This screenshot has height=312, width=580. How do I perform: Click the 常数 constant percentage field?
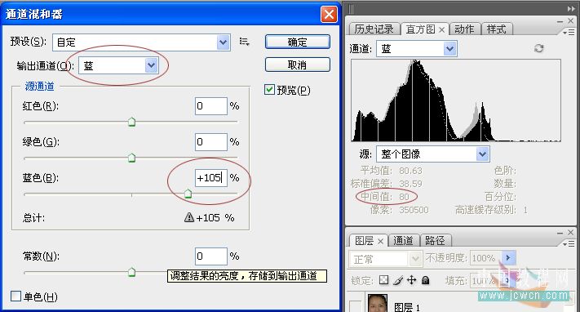pyautogui.click(x=210, y=256)
